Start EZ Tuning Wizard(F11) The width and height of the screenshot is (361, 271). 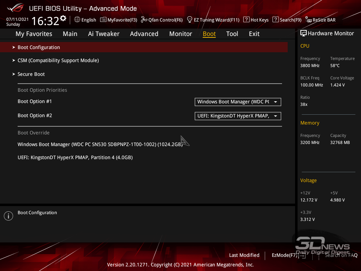[x=217, y=20]
